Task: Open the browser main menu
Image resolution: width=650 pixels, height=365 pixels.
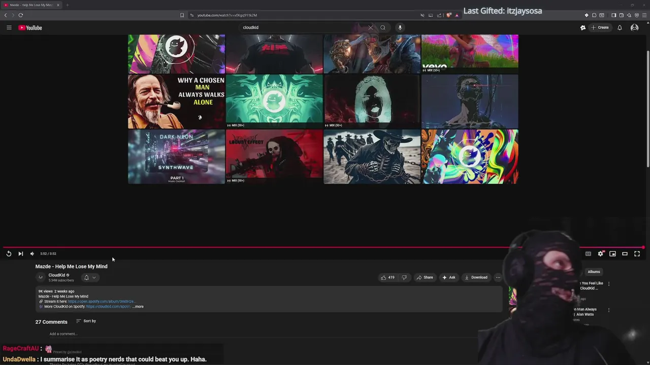Action: coord(644,15)
